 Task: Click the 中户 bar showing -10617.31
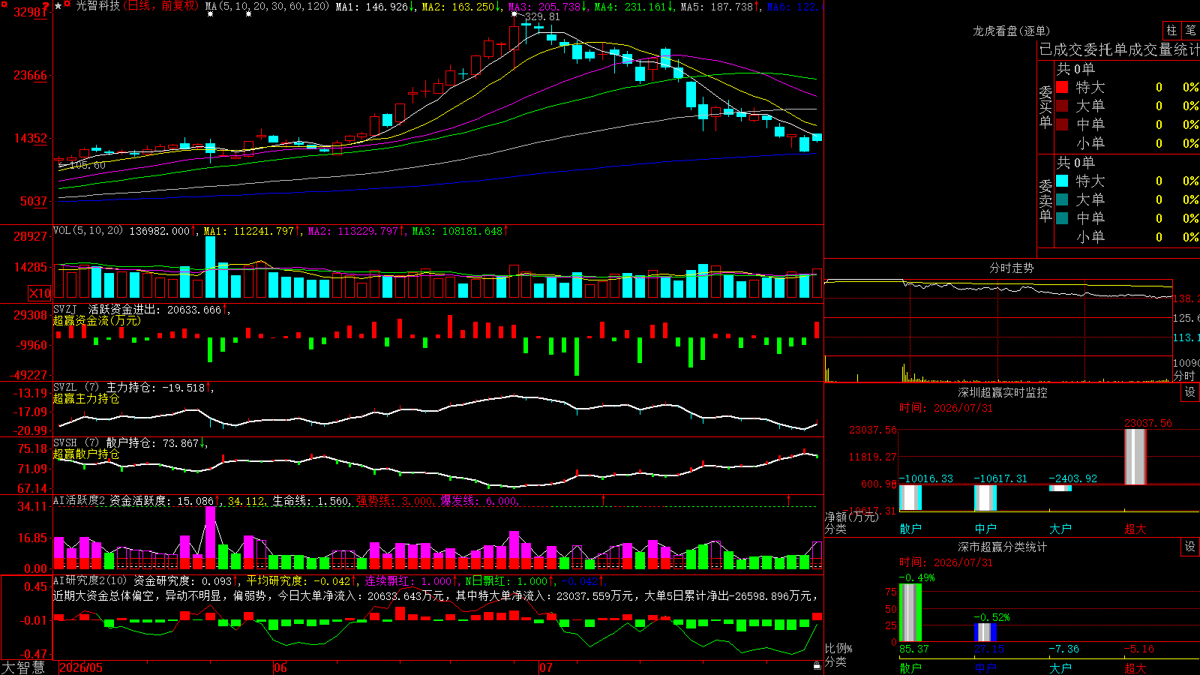[x=985, y=498]
